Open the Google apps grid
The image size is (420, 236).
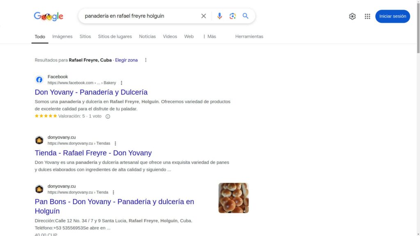coord(367,16)
